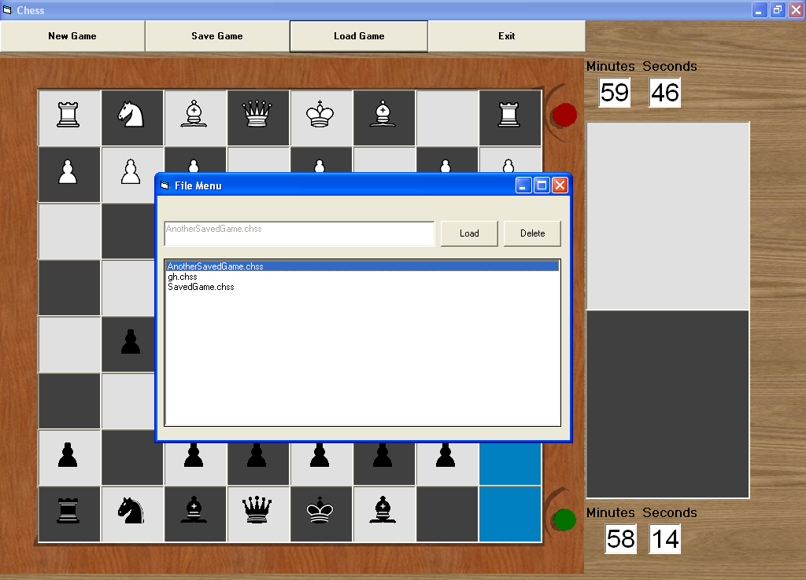This screenshot has height=580, width=806.
Task: Click the green turn indicator circle
Action: pos(564,519)
